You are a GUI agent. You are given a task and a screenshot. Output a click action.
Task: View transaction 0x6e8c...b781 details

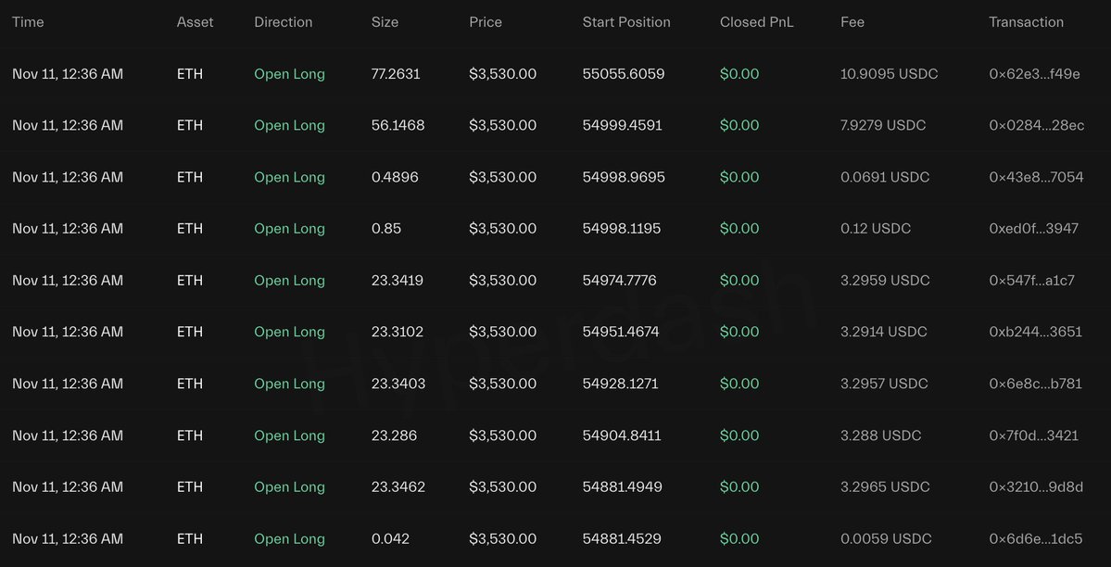click(x=1035, y=384)
